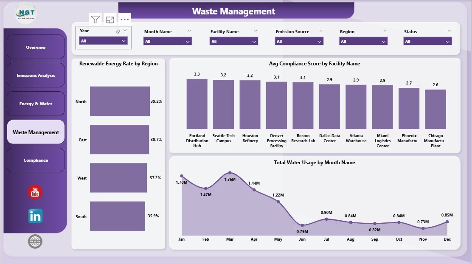Collapse the Year slicer header chevron
The height and width of the screenshot is (264, 472).
pyautogui.click(x=126, y=31)
